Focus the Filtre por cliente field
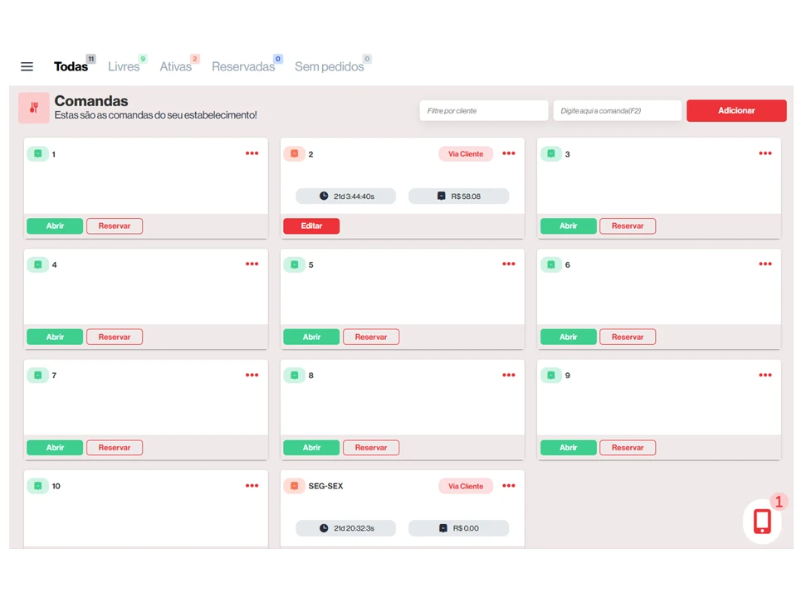Image resolution: width=797 pixels, height=597 pixels. pyautogui.click(x=483, y=110)
